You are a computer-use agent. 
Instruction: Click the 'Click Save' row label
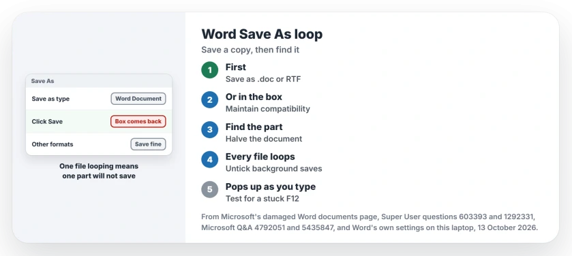coord(47,122)
